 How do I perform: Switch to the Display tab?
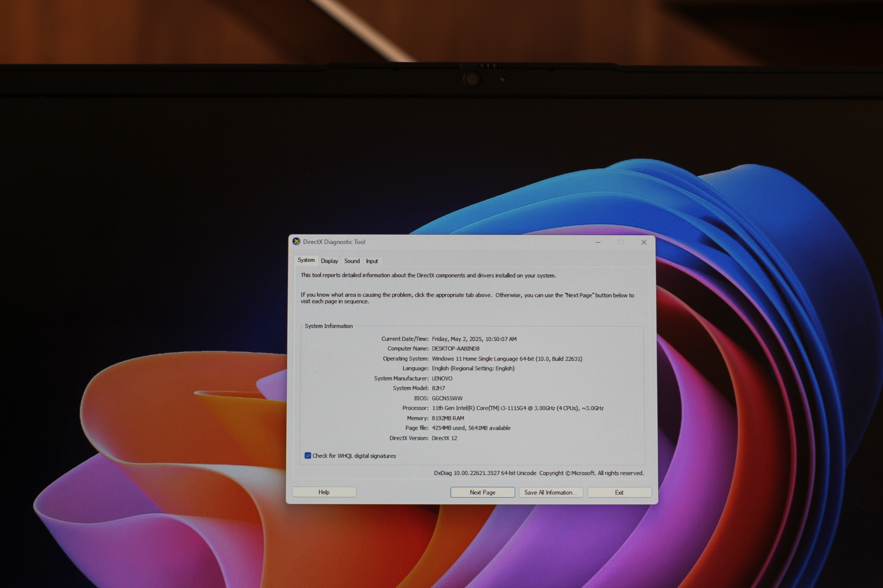(x=329, y=261)
